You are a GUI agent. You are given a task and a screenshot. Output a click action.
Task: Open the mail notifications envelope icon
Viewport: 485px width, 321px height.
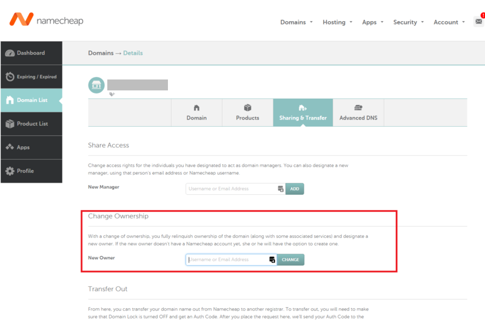pyautogui.click(x=478, y=21)
